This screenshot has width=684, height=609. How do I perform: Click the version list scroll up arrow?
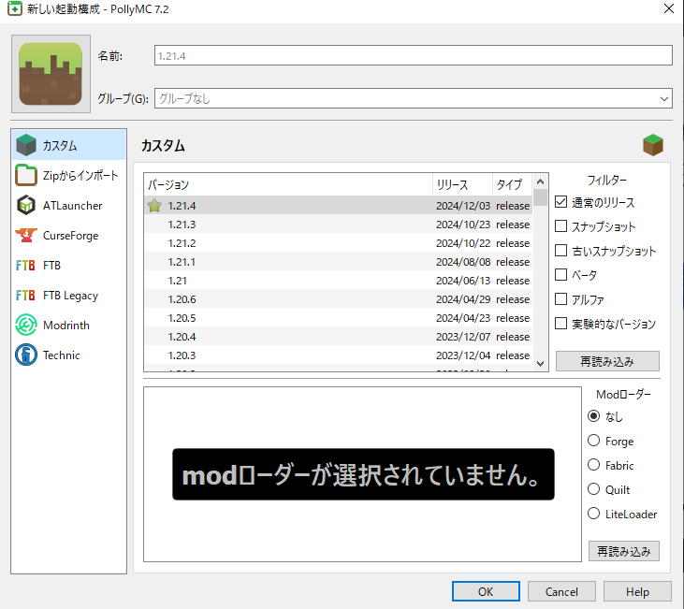[x=540, y=181]
